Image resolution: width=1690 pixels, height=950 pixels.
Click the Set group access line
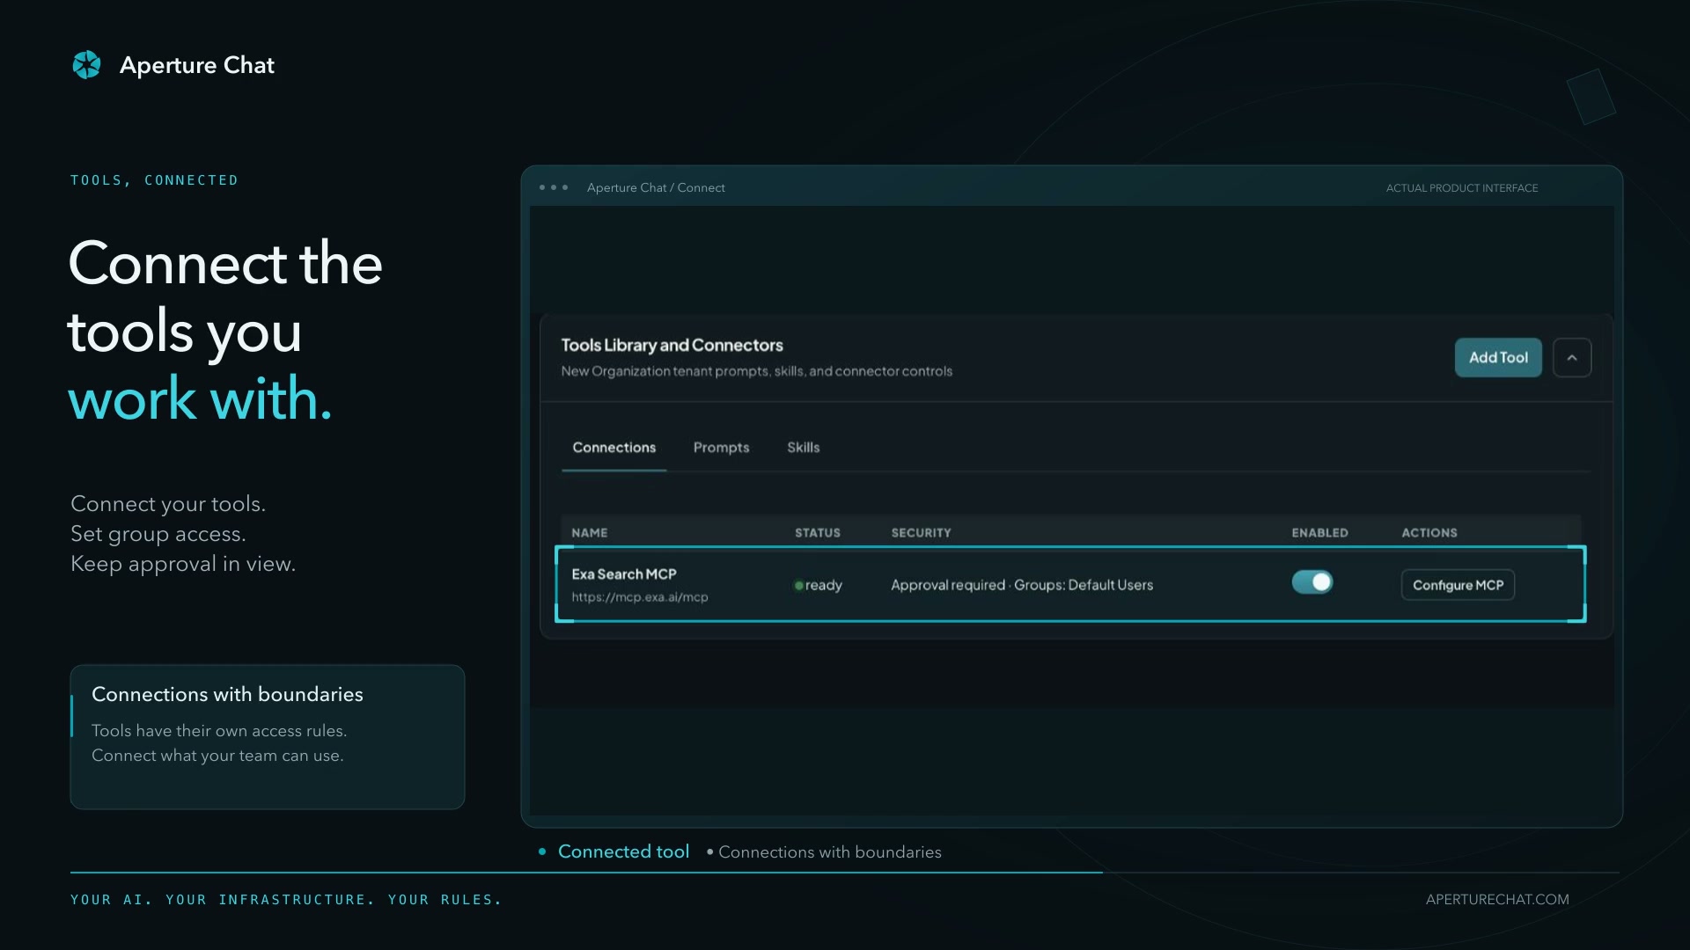pos(158,534)
